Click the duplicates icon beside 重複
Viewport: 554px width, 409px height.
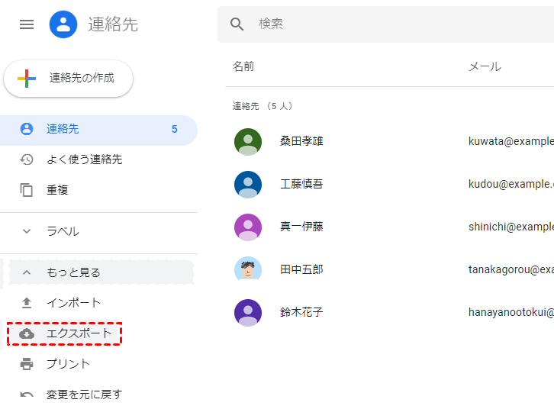pyautogui.click(x=27, y=190)
